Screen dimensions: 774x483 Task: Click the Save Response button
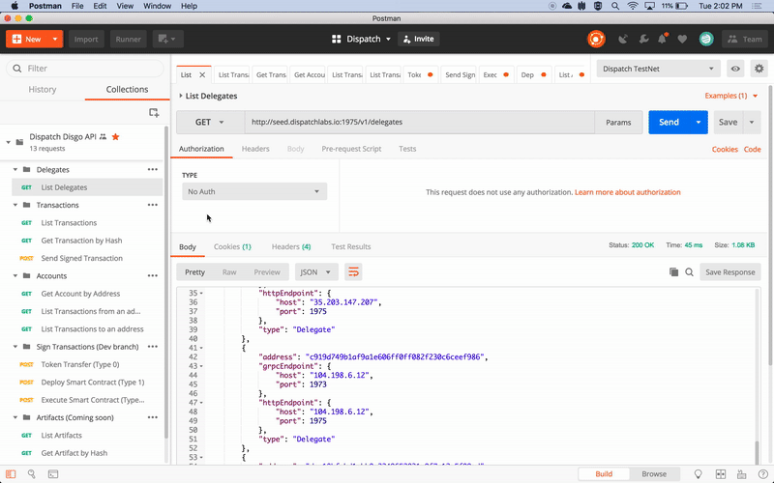click(730, 272)
